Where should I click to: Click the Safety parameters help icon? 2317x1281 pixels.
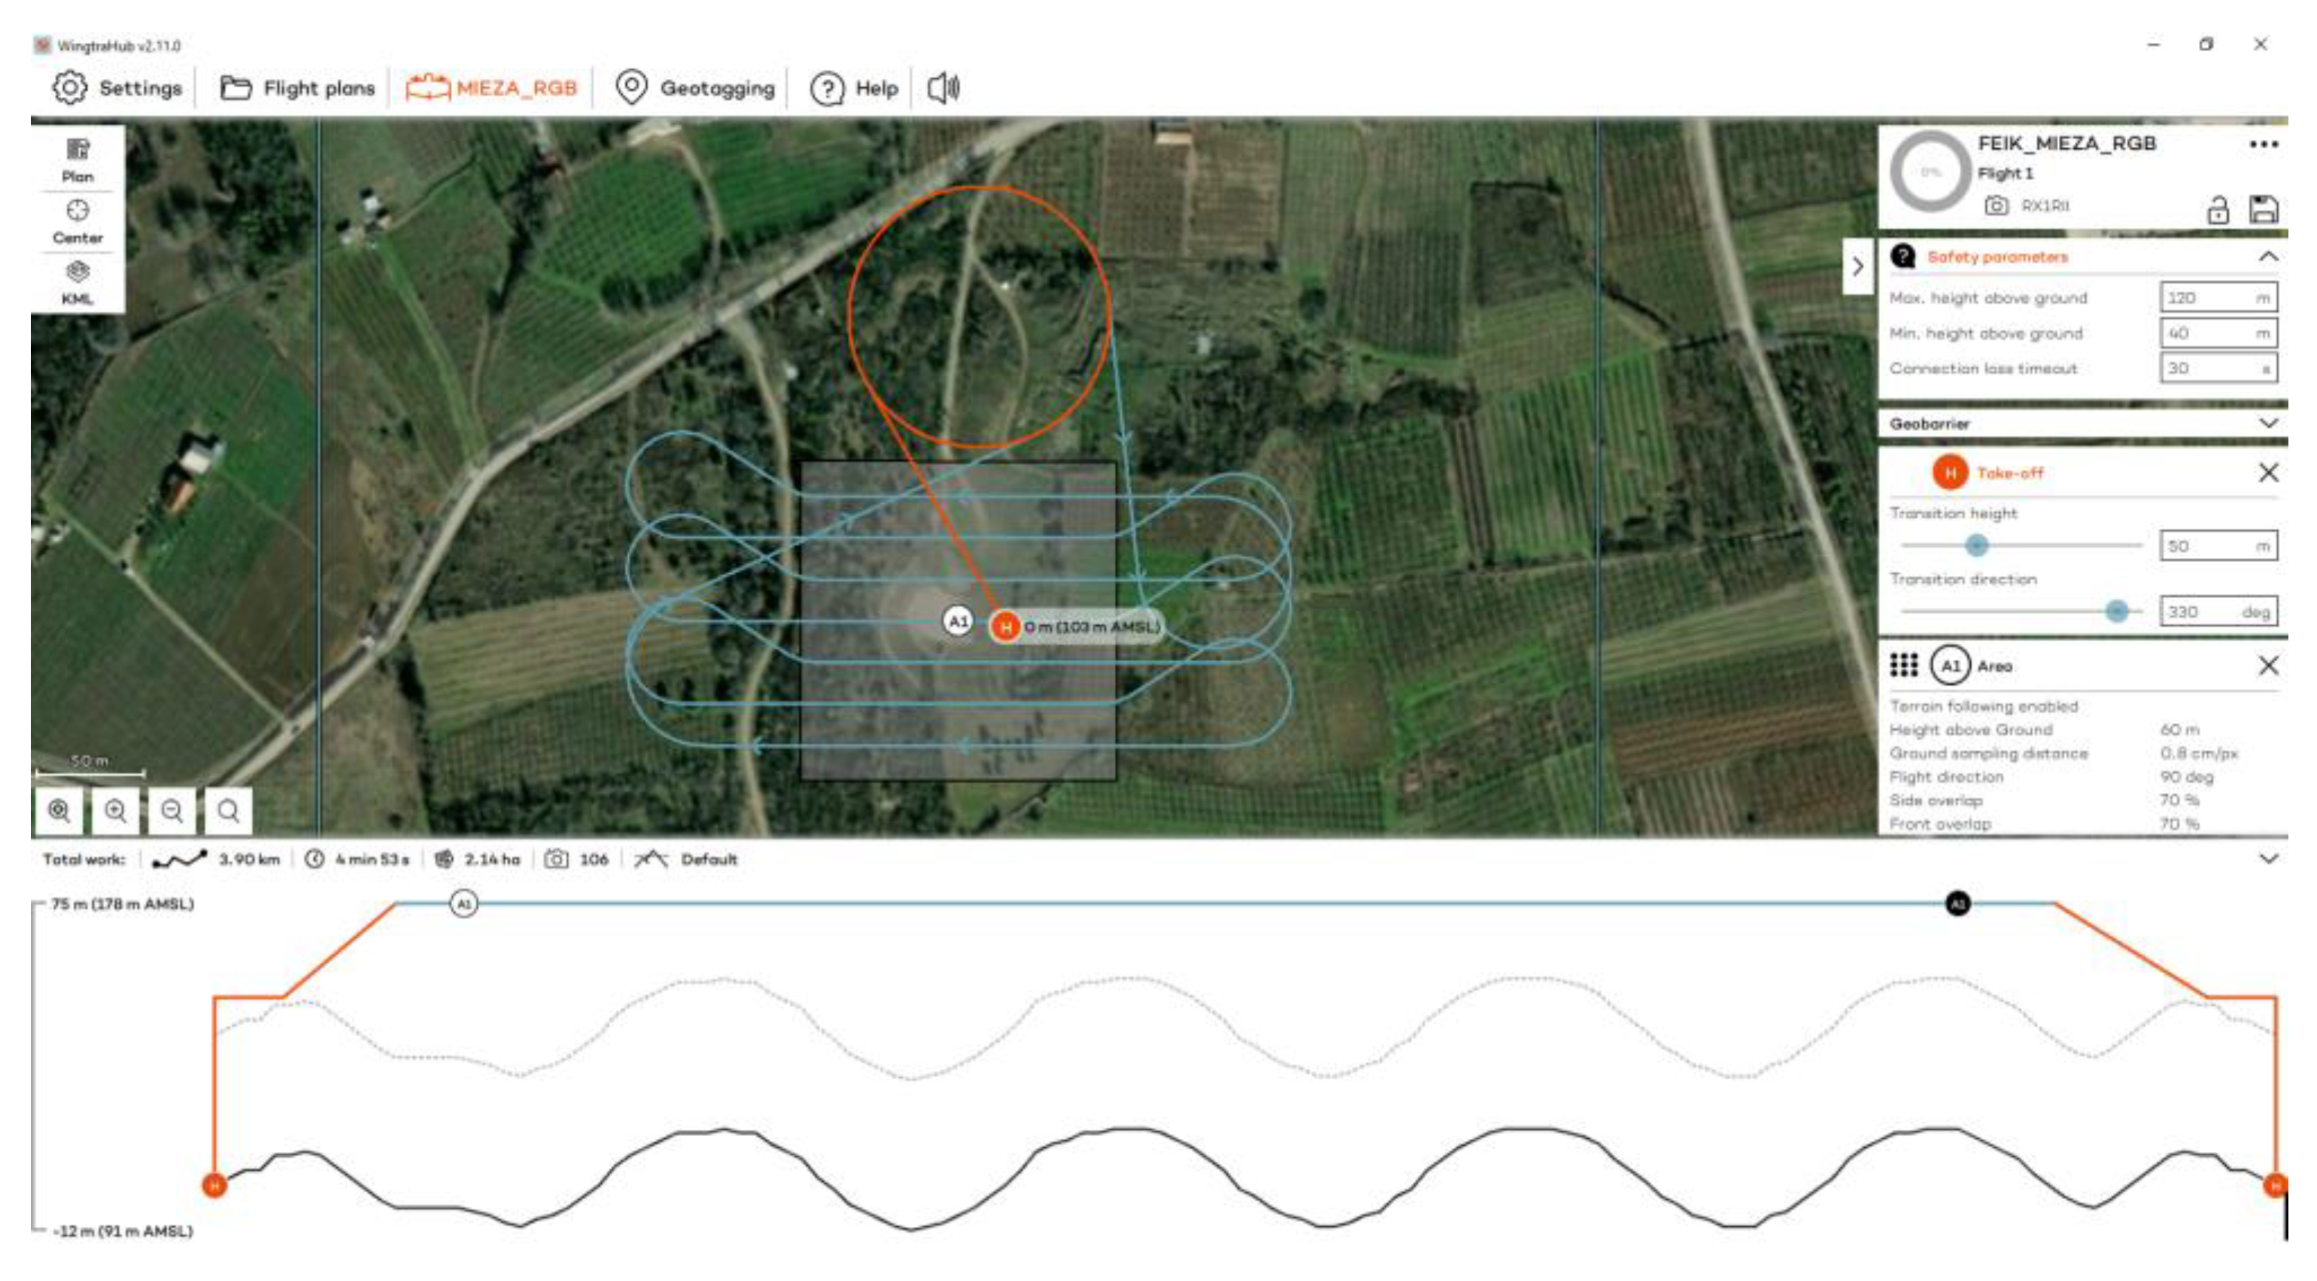pyautogui.click(x=1902, y=257)
